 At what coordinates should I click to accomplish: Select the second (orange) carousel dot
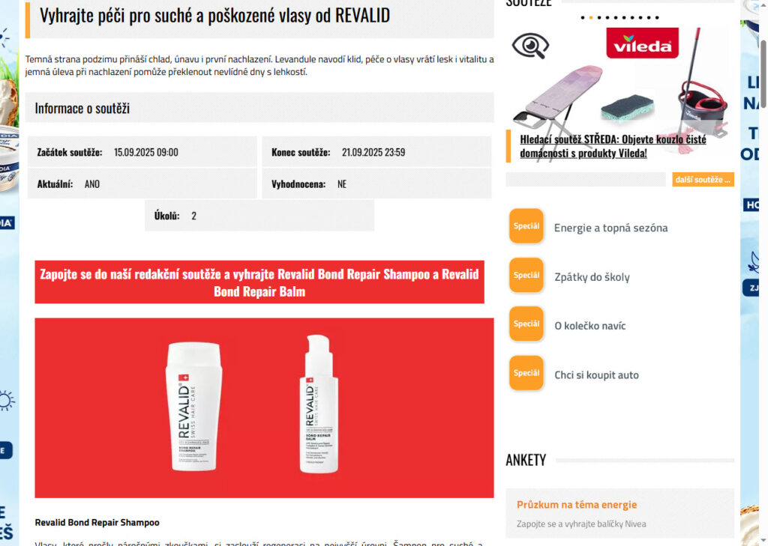[591, 18]
